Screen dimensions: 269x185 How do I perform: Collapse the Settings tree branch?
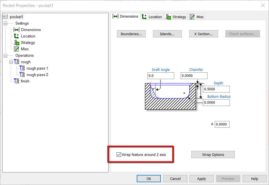pos(5,23)
